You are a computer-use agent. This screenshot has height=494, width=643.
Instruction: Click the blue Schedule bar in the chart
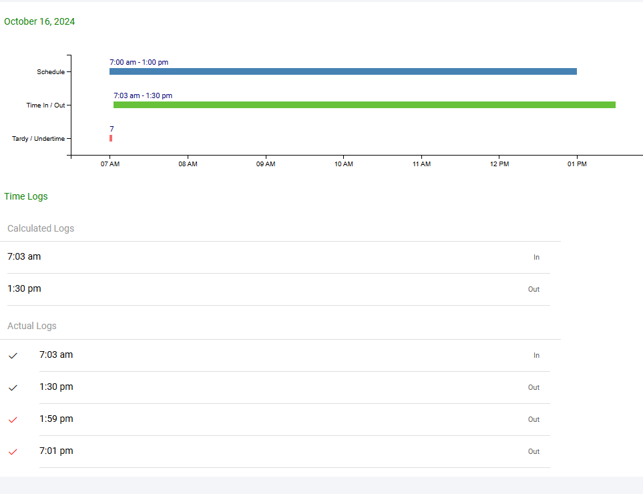pos(343,71)
